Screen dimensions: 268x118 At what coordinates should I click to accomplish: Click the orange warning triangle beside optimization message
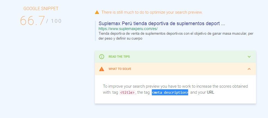[97, 12]
